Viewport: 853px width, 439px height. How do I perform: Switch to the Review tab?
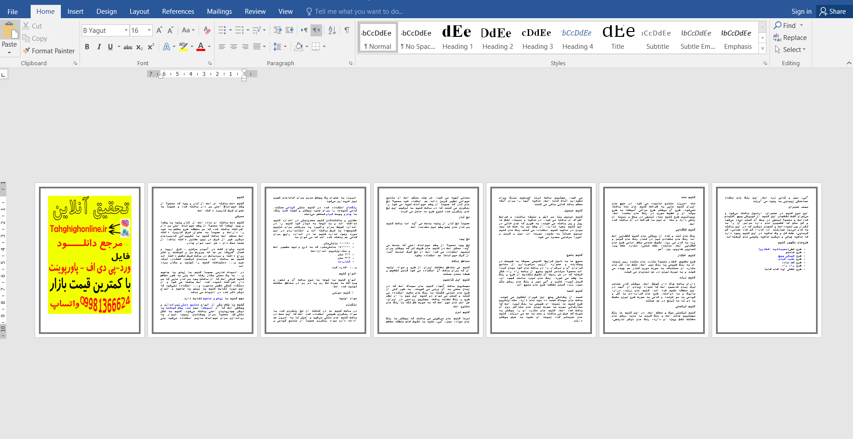coord(255,12)
